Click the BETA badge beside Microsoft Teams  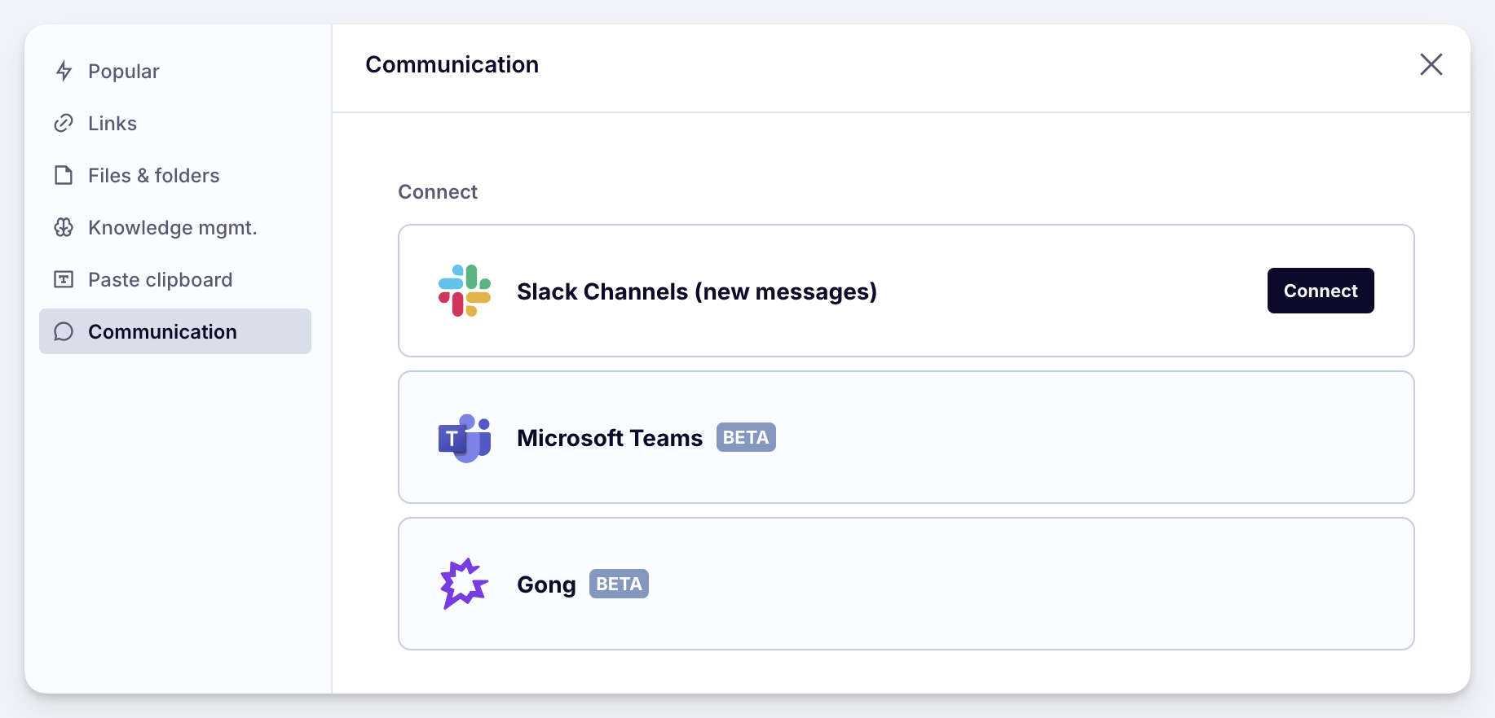[746, 437]
